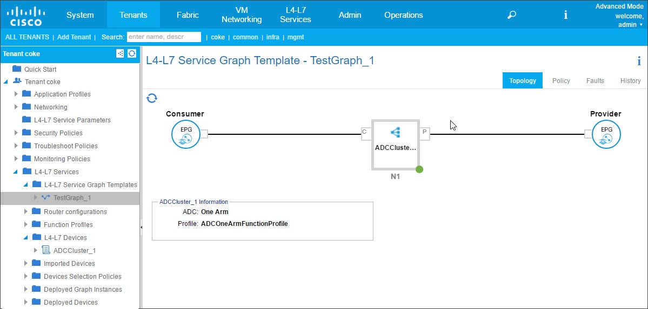Open the System menu
The height and width of the screenshot is (309, 648).
(x=80, y=15)
